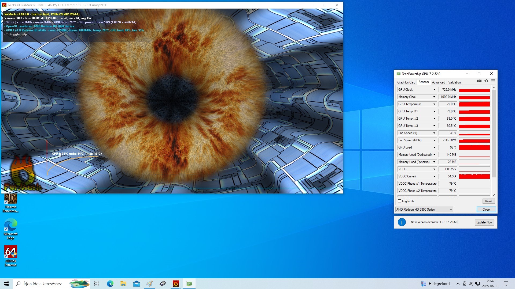Image resolution: width=515 pixels, height=289 pixels.
Task: Open the AMD Radeon HD 5800 Series selector
Action: 424,210
